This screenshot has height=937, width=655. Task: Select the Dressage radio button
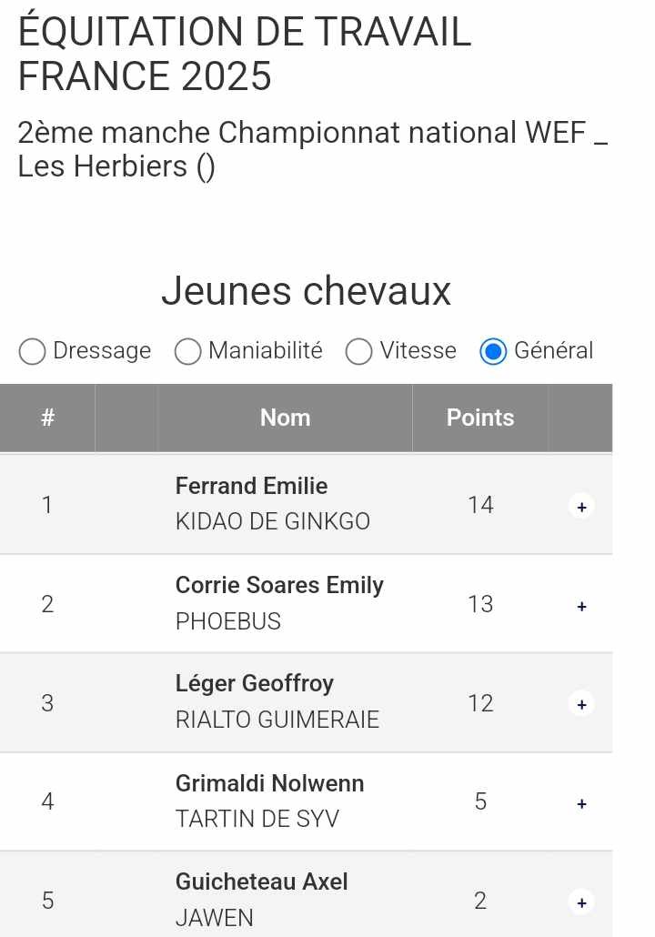[33, 351]
